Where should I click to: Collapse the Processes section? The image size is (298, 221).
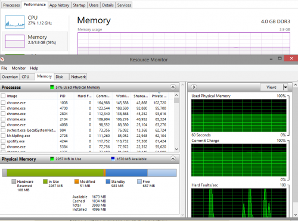pyautogui.click(x=173, y=87)
